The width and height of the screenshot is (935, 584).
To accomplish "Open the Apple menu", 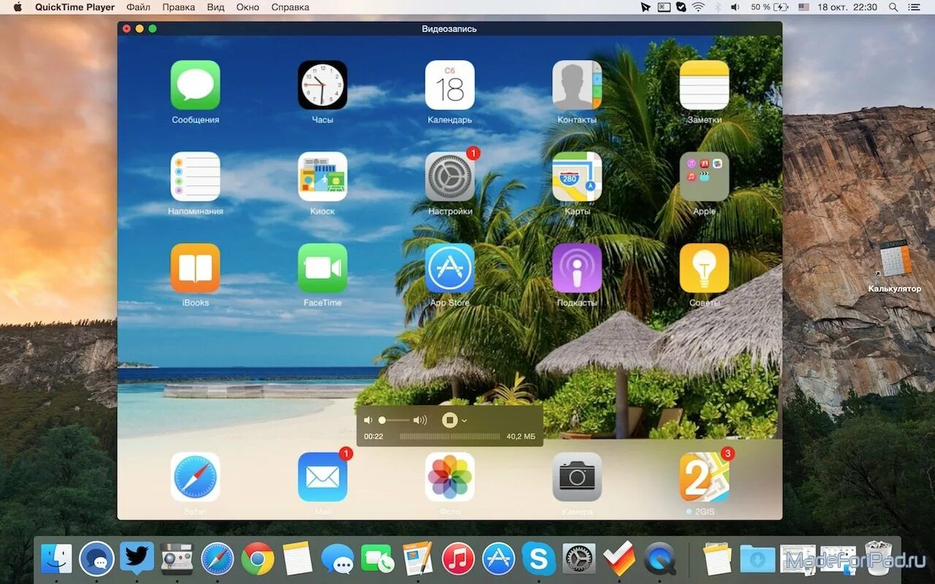I will click(x=18, y=7).
